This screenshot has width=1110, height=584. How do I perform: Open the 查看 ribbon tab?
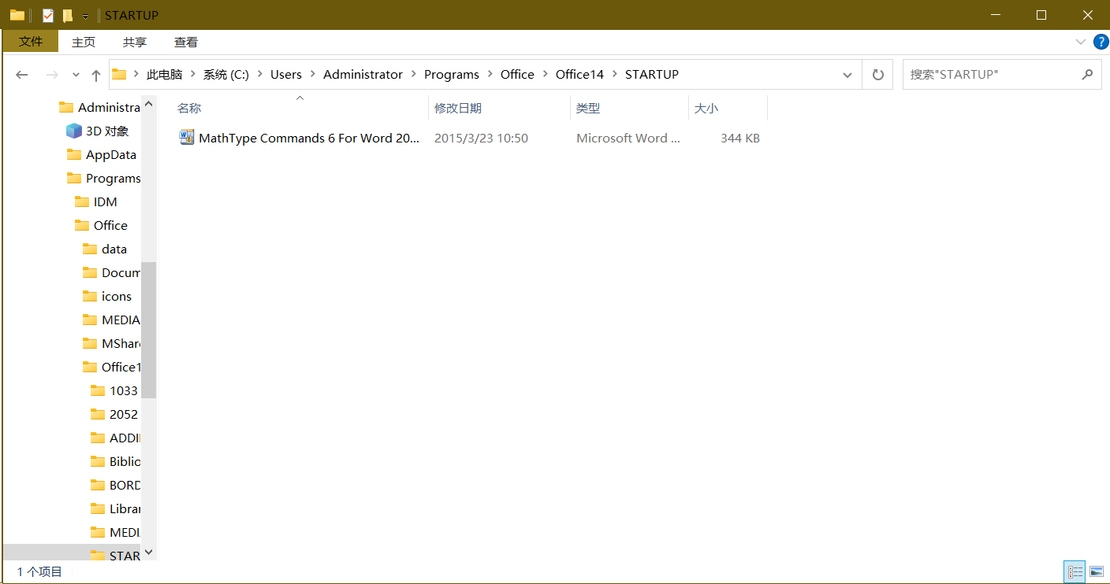point(186,42)
